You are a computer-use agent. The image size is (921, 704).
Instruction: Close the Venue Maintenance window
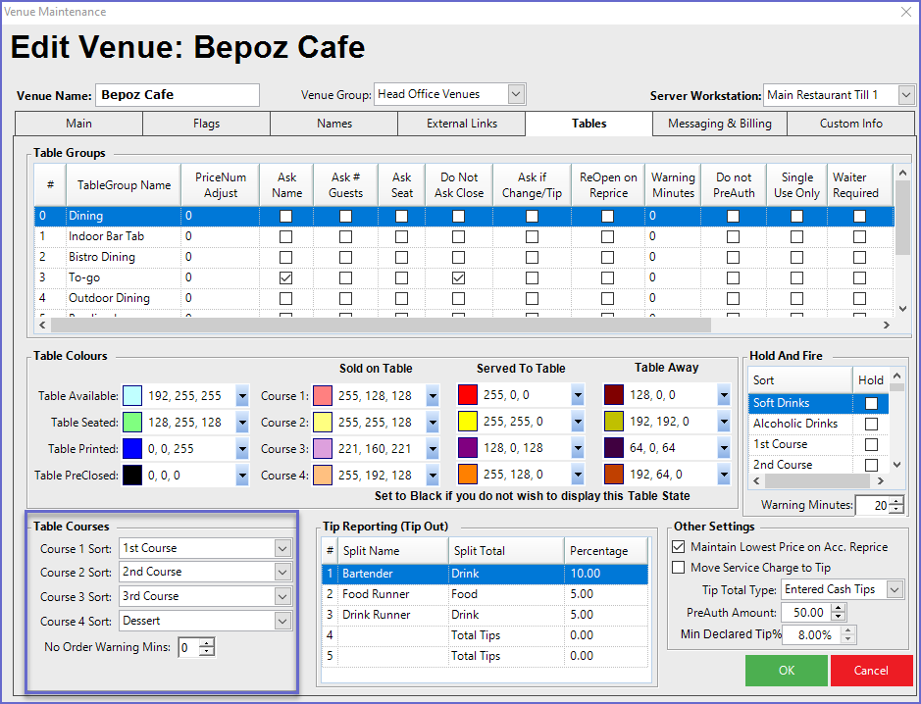(x=906, y=12)
